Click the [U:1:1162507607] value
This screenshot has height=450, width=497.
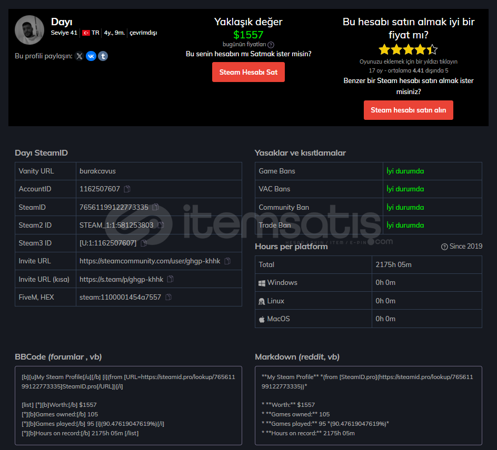pyautogui.click(x=108, y=243)
